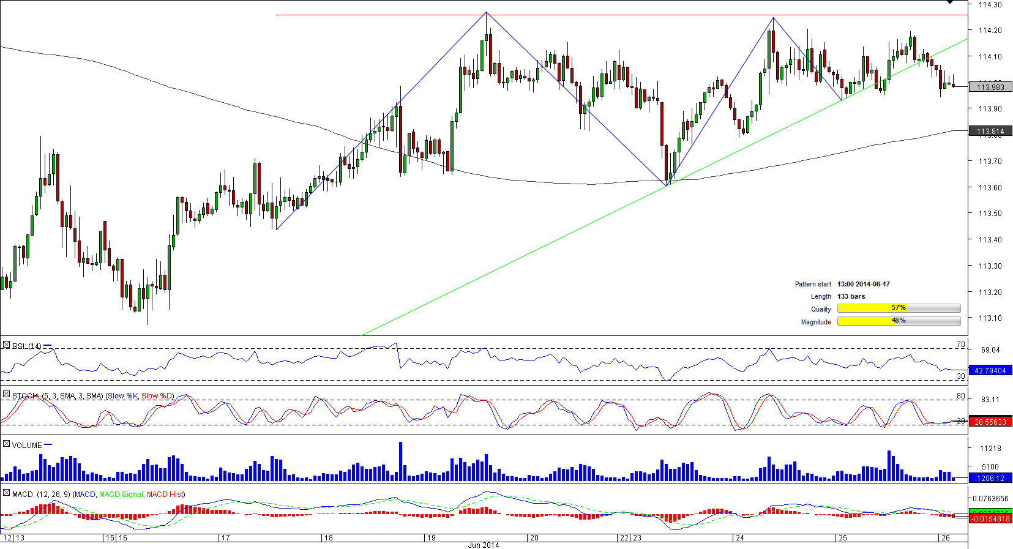Click the RSI value tag 42.79404

click(x=990, y=371)
